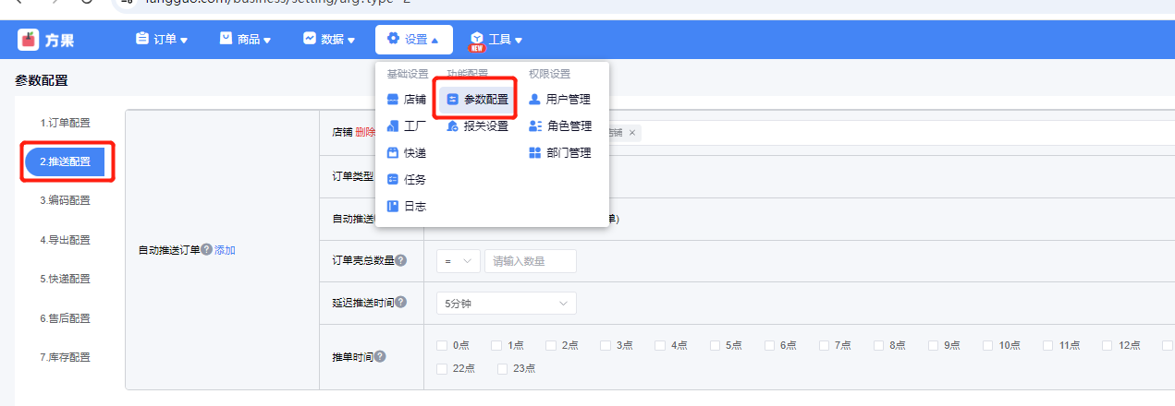Check the 11点 checkbox
The width and height of the screenshot is (1175, 406).
(1048, 345)
